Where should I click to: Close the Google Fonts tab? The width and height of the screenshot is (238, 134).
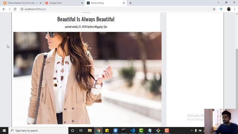(x=82, y=3)
